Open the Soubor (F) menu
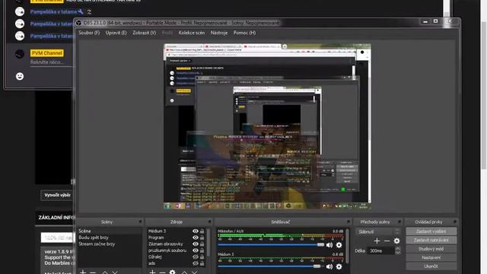Screen dimensions: 487x274 click(89, 33)
